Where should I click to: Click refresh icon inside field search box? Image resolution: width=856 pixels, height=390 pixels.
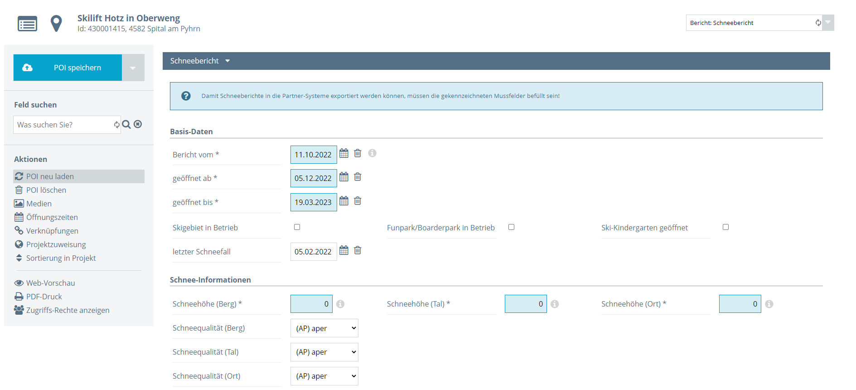click(x=116, y=125)
